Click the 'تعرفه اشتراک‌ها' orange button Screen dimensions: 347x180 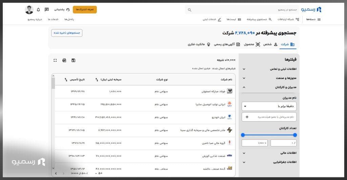85,9
